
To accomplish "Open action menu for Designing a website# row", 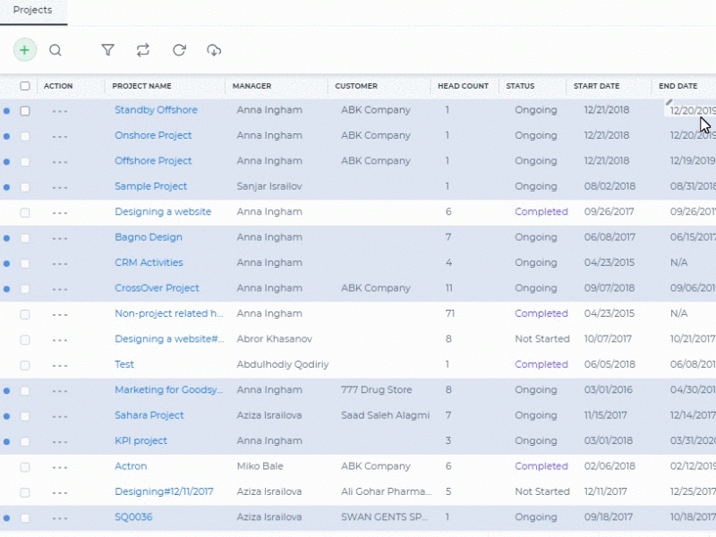I will pyautogui.click(x=60, y=340).
